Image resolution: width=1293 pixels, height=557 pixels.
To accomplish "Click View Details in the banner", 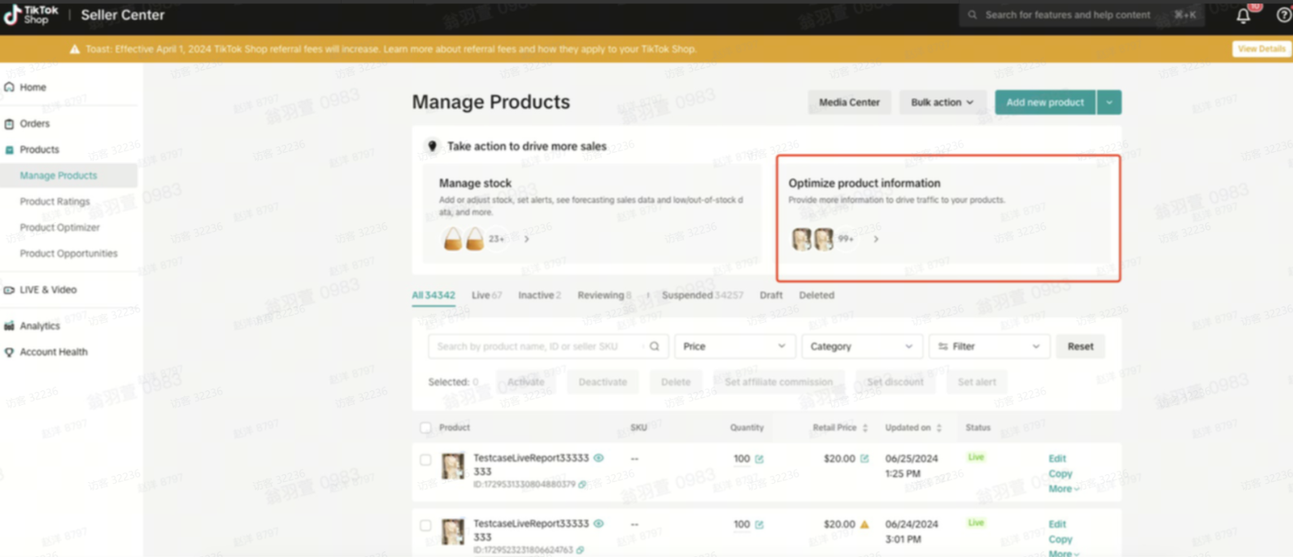I will (1261, 49).
